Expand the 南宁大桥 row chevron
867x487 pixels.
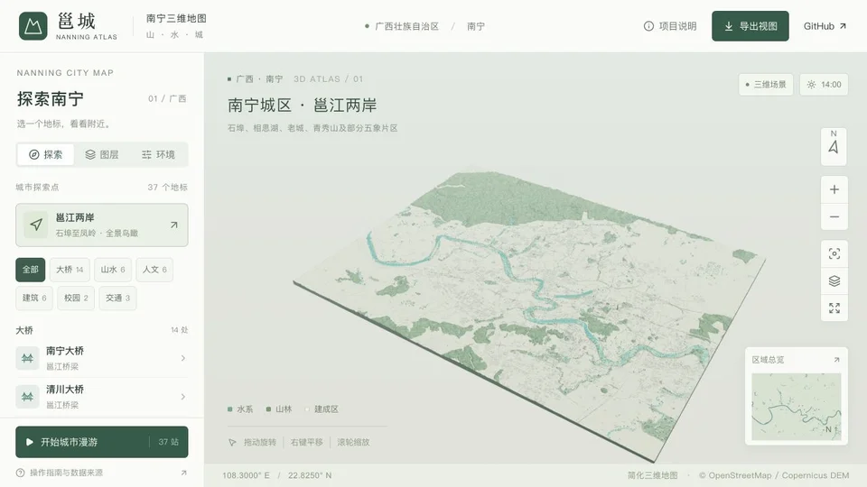(183, 358)
